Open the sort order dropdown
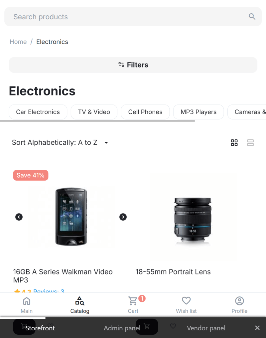Viewport: 266px width, 338px height. (x=61, y=143)
